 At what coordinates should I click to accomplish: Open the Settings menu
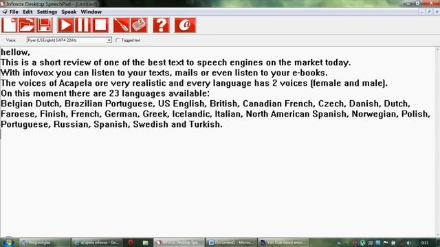pyautogui.click(x=47, y=12)
